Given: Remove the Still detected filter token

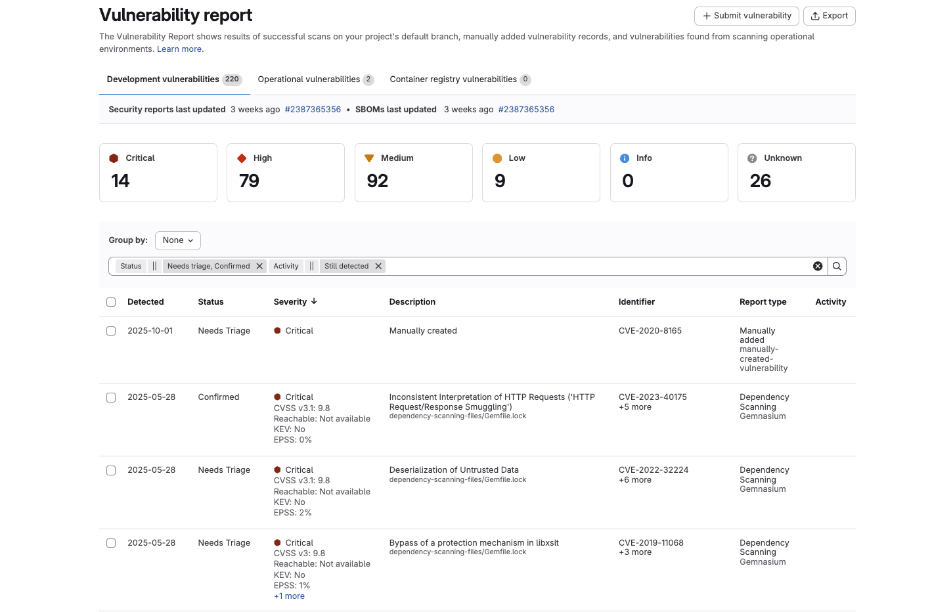Looking at the screenshot, I should pyautogui.click(x=378, y=266).
